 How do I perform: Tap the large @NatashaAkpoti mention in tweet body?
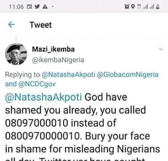43,97
